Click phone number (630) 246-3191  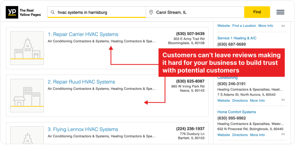tap(231, 84)
